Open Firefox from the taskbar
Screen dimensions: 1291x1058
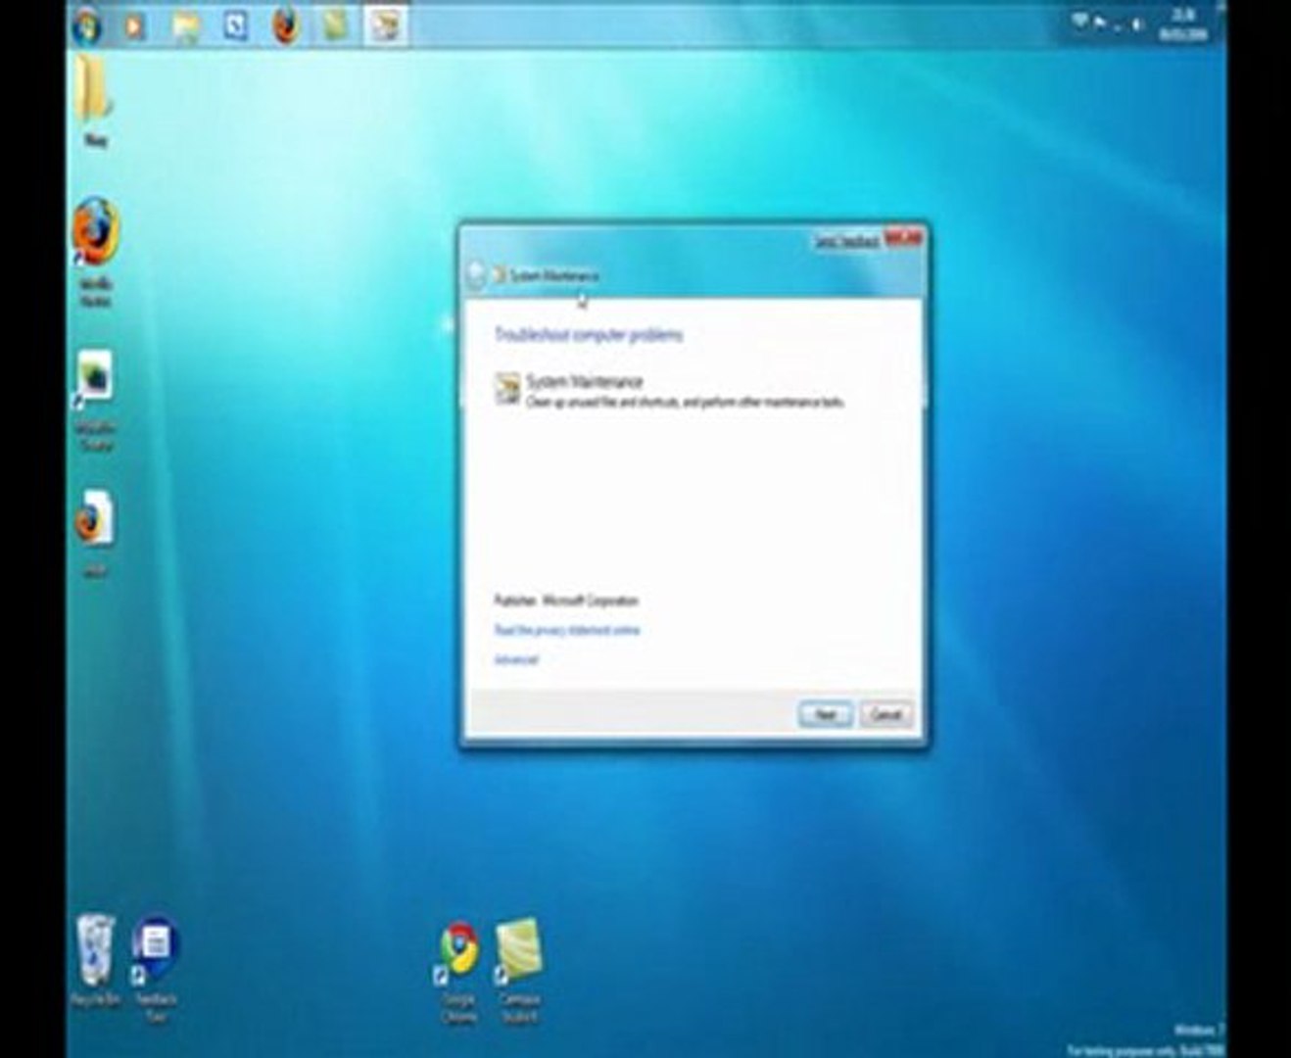point(285,26)
